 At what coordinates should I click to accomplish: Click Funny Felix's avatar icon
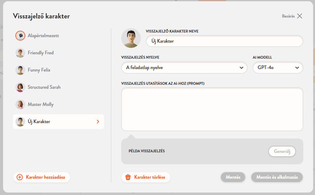coord(20,70)
